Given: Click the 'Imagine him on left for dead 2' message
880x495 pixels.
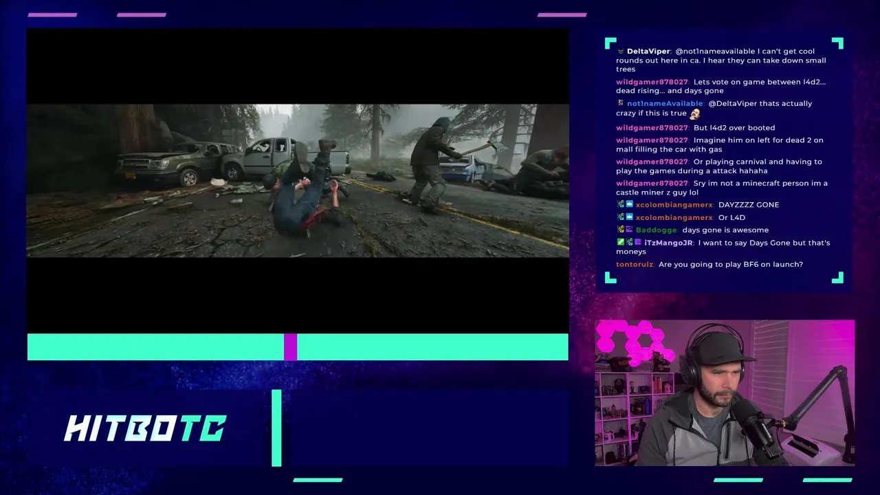Looking at the screenshot, I should point(719,144).
